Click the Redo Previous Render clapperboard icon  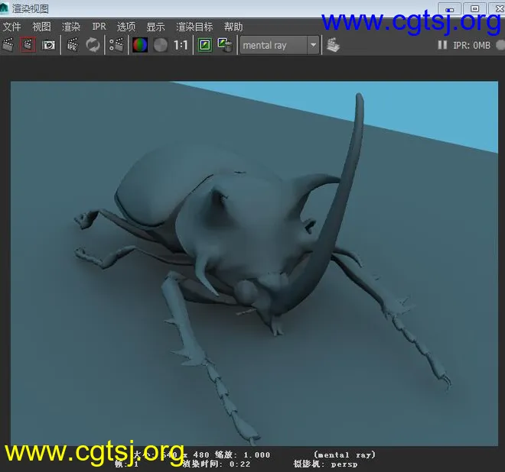[8, 45]
